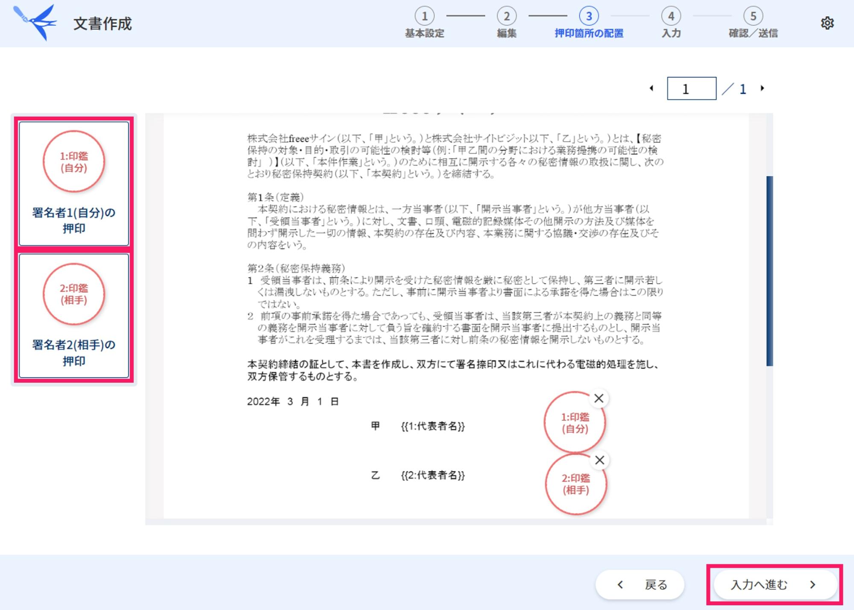Go to step 1 基本設定
Image resolution: width=854 pixels, height=610 pixels.
(x=425, y=23)
